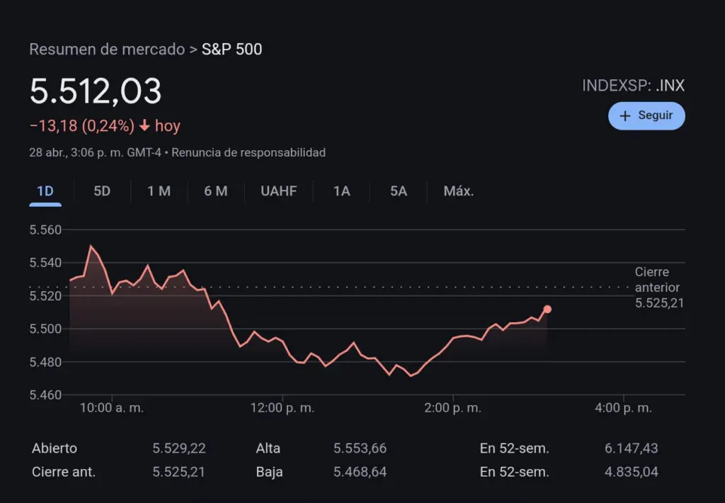
Task: Click the chart's lowest point before 2:00 p. m.
Action: pos(411,375)
